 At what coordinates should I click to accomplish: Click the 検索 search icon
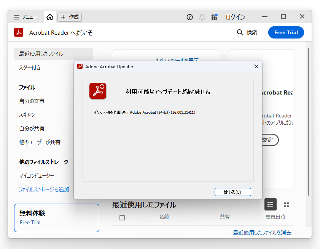point(239,32)
